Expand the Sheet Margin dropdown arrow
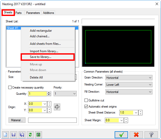The height and width of the screenshot is (139, 161). pyautogui.click(x=122, y=120)
